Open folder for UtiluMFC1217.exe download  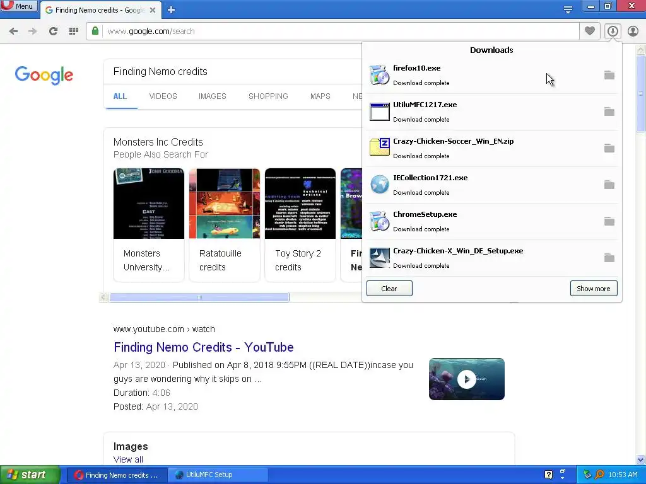[609, 112]
